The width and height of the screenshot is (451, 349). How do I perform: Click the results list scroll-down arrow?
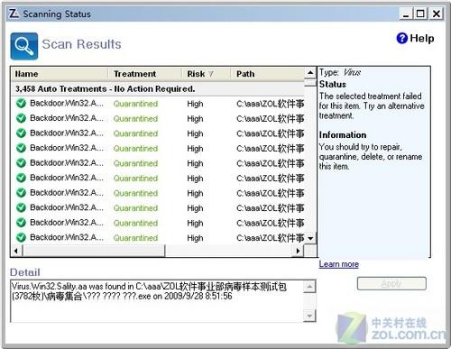tap(310, 239)
